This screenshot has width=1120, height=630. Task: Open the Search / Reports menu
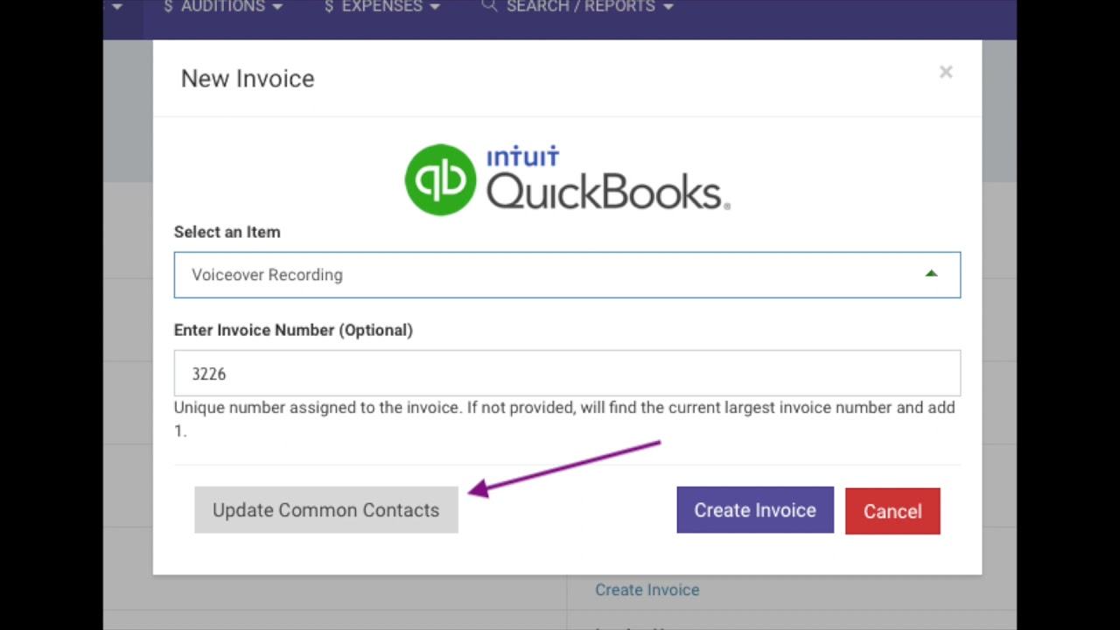tap(577, 7)
